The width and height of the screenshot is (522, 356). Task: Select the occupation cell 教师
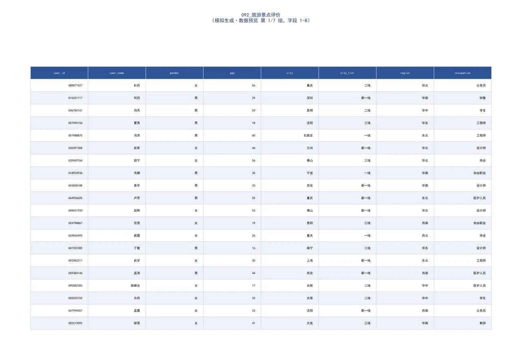(x=463, y=323)
